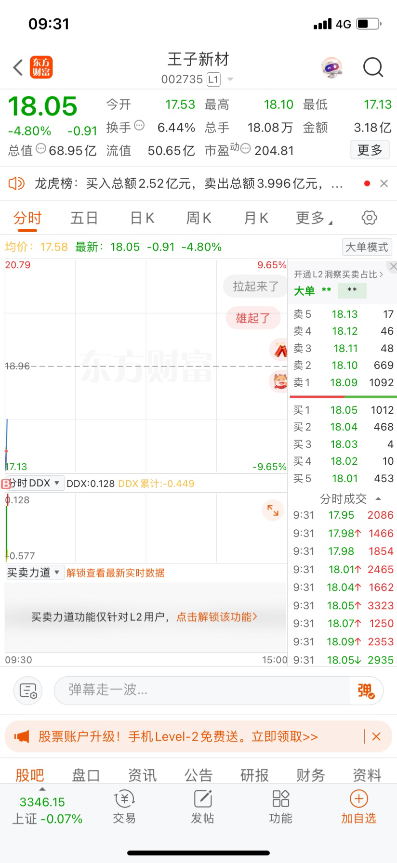Open bullet comment settings icon
The width and height of the screenshot is (397, 863).
click(28, 691)
